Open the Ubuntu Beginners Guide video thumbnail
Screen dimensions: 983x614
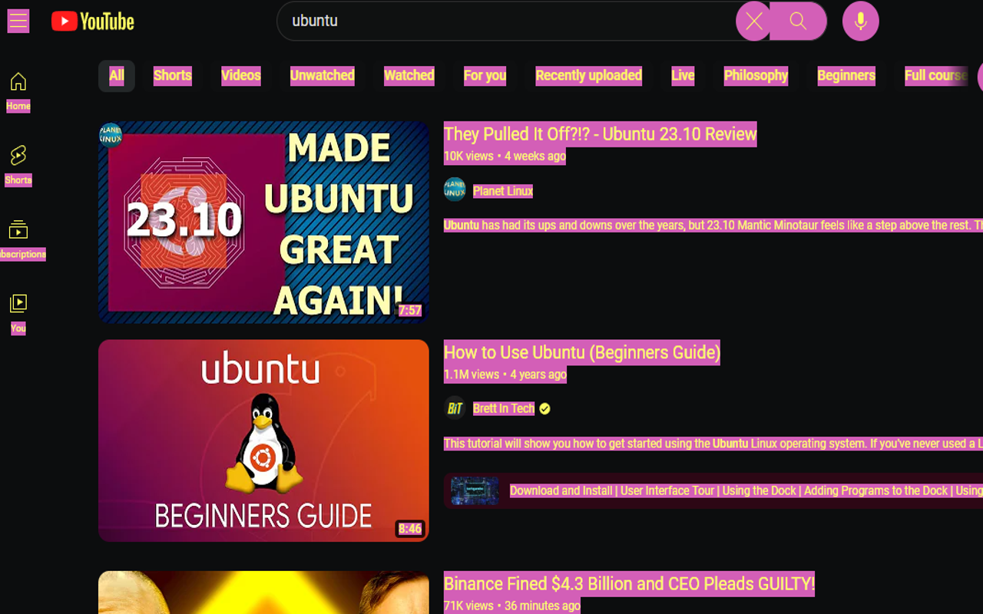pyautogui.click(x=263, y=441)
